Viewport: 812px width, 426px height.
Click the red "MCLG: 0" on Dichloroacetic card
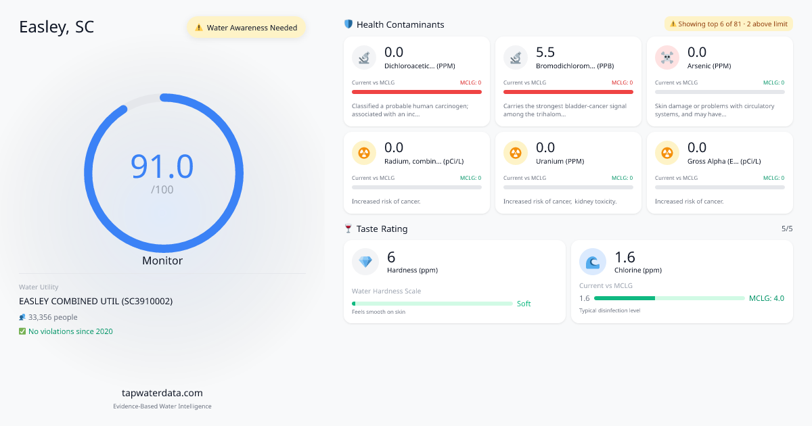coord(470,82)
